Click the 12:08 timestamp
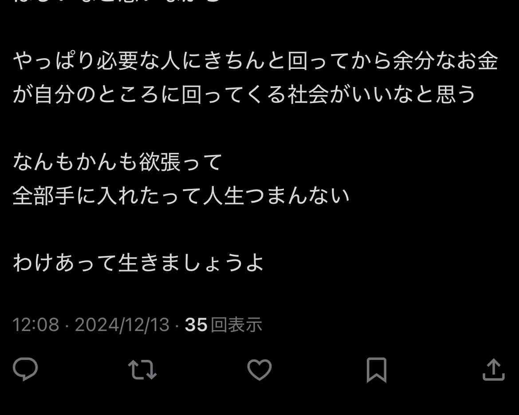The image size is (519, 415). 36,324
